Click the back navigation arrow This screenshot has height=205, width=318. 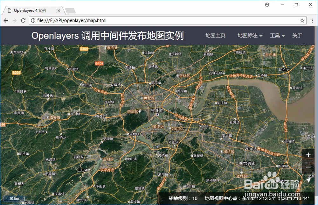coord(6,20)
